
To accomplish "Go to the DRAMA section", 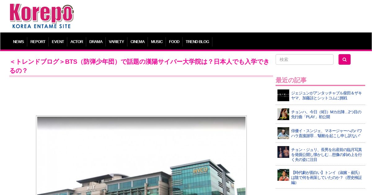I will 96,41.
